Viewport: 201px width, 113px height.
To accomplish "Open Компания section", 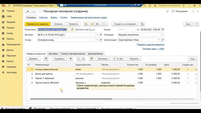I will pos(11,67).
